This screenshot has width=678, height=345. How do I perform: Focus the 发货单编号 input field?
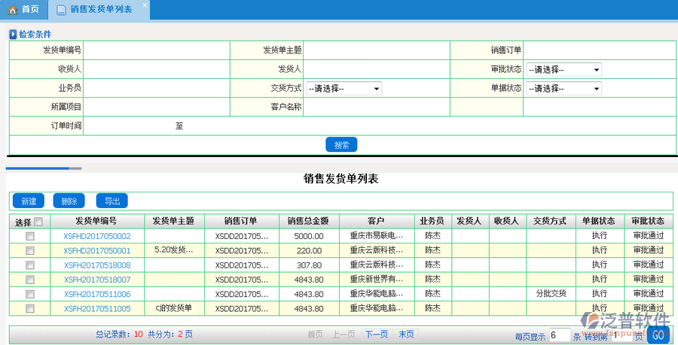tap(156, 50)
